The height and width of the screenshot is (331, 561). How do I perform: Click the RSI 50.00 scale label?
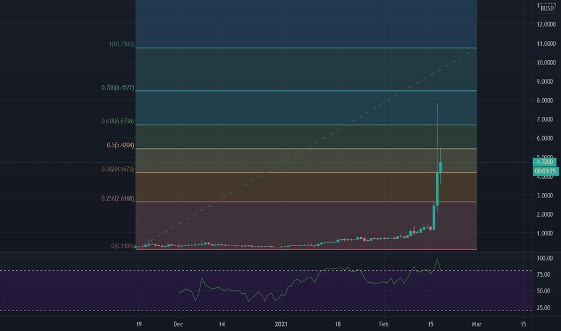[x=544, y=291]
